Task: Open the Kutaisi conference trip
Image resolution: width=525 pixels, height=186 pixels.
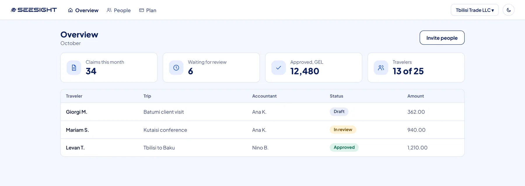Action: [165, 130]
